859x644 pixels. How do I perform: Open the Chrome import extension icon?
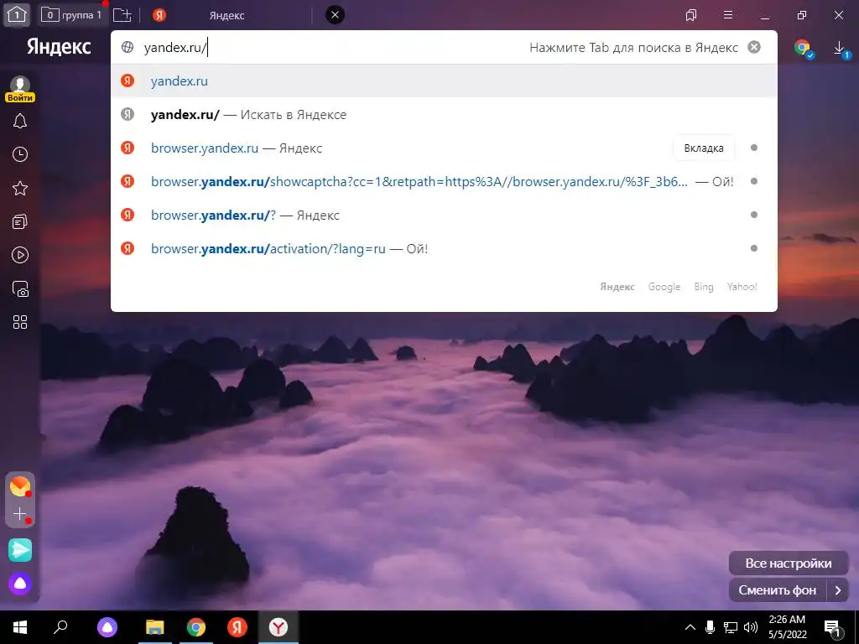click(x=804, y=48)
